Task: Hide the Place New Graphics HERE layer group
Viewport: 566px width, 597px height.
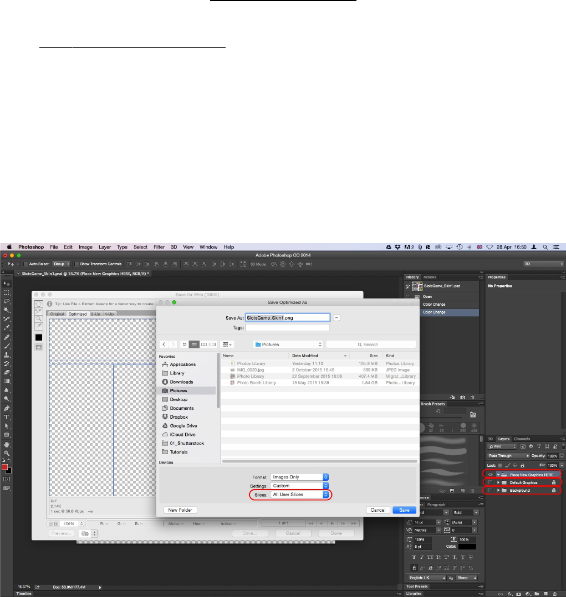Action: (491, 475)
